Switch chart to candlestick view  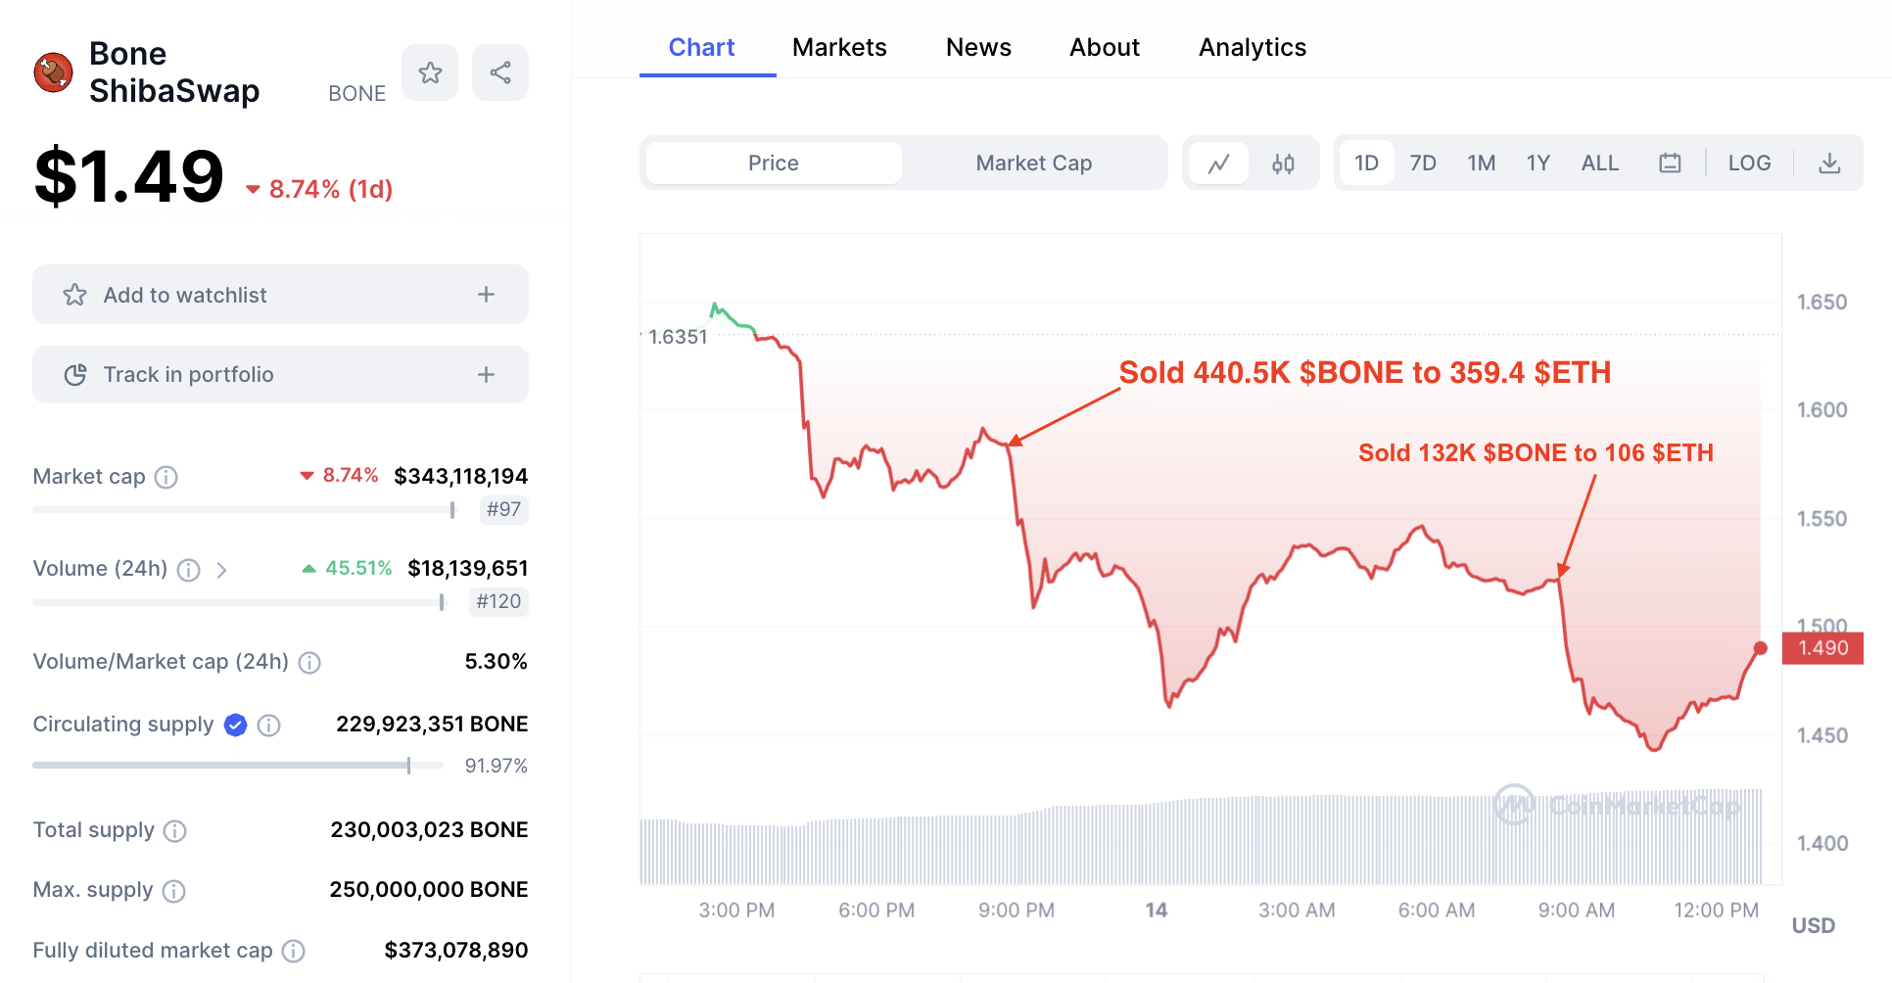1284,163
